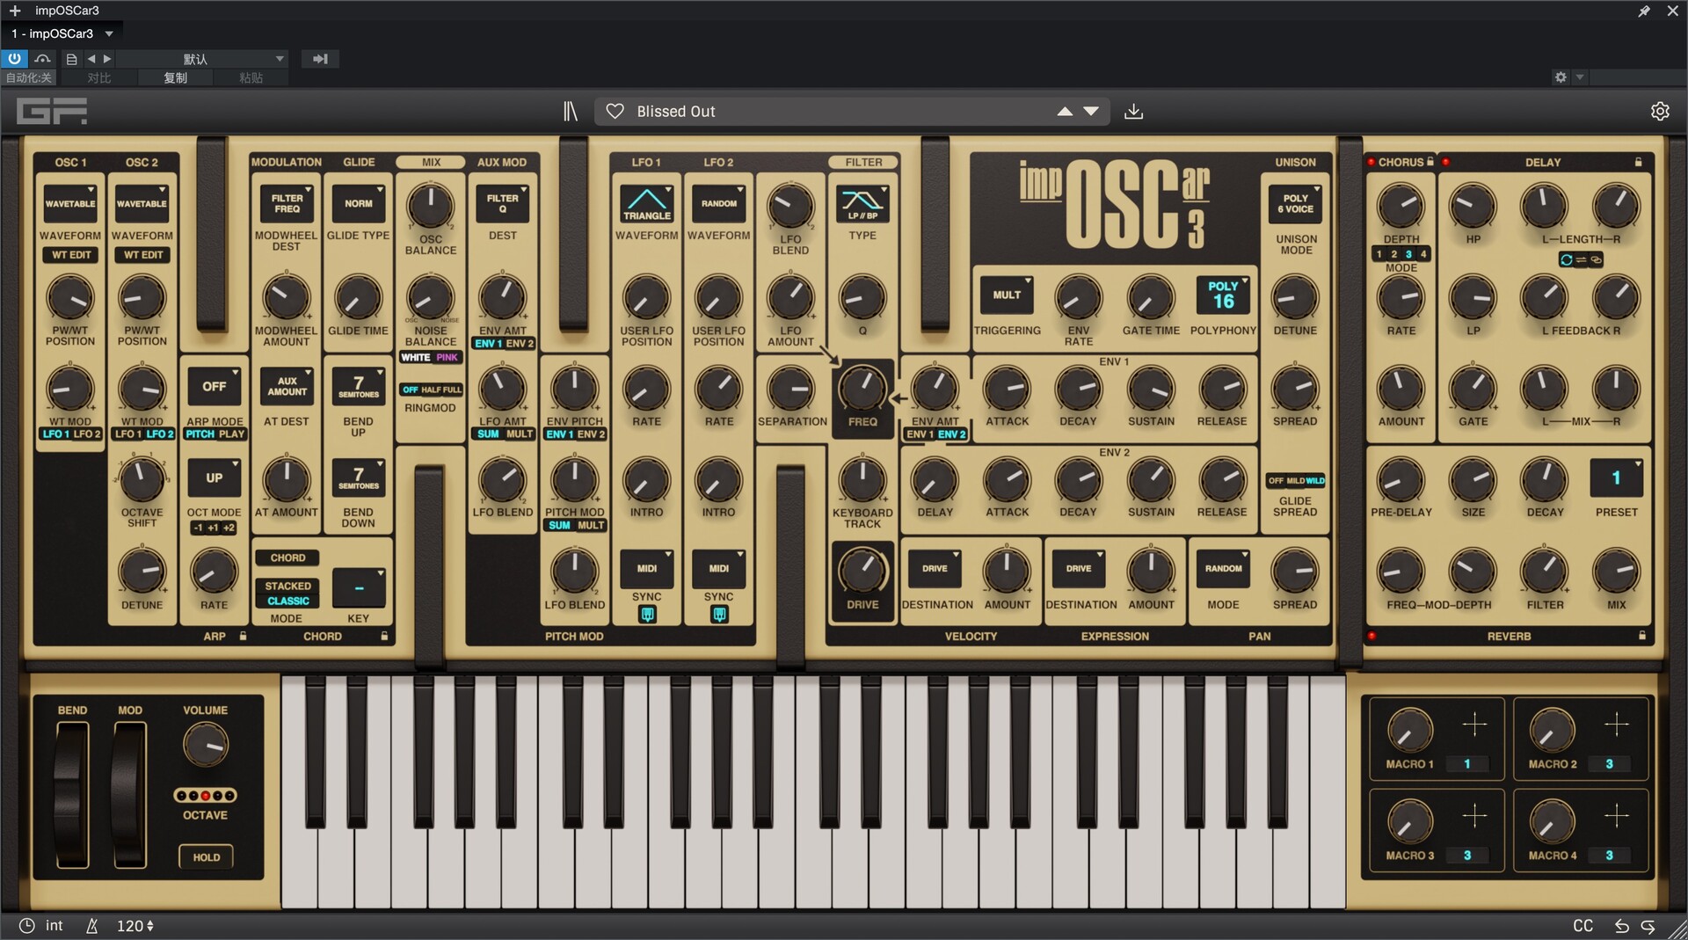The width and height of the screenshot is (1688, 940).
Task: Select next preset with down arrow
Action: [x=1091, y=112]
